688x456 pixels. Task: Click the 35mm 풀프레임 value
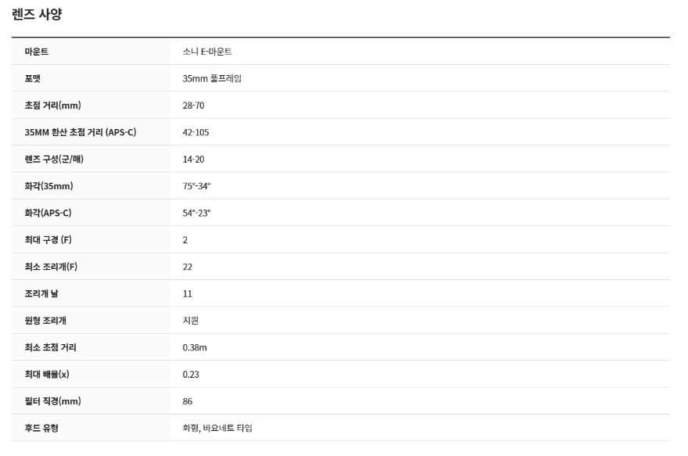(212, 78)
